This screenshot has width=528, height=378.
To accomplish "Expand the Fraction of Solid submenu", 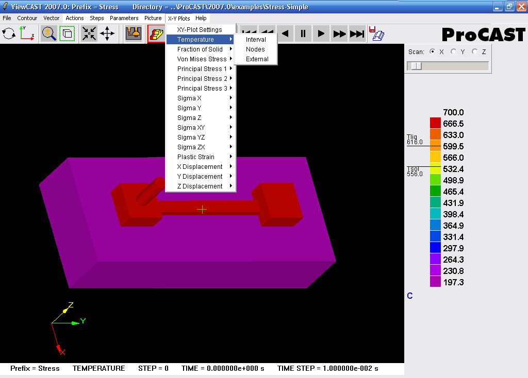I will coord(201,49).
